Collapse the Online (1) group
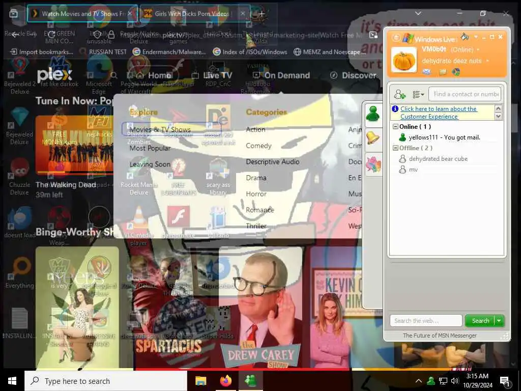This screenshot has height=391, width=521. click(395, 126)
